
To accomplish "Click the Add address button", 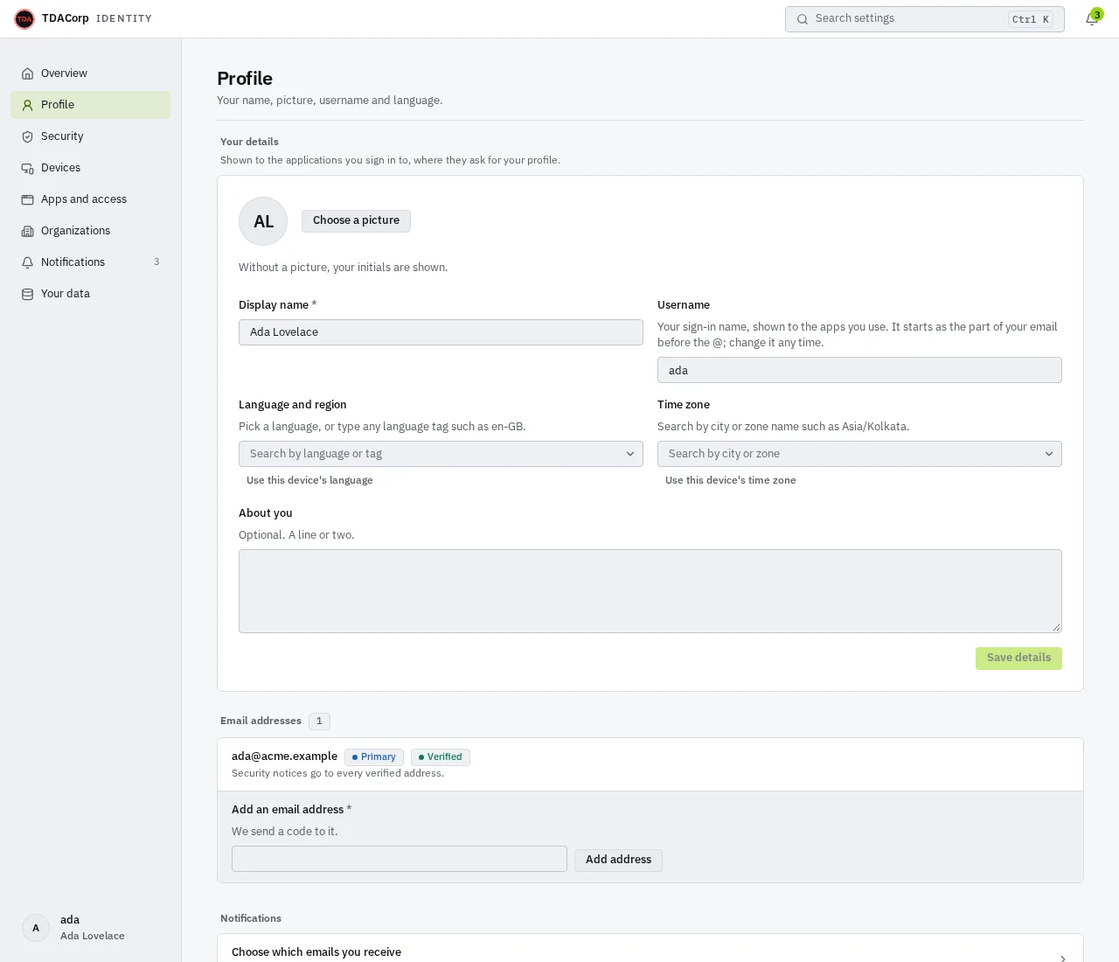I will tap(618, 861).
